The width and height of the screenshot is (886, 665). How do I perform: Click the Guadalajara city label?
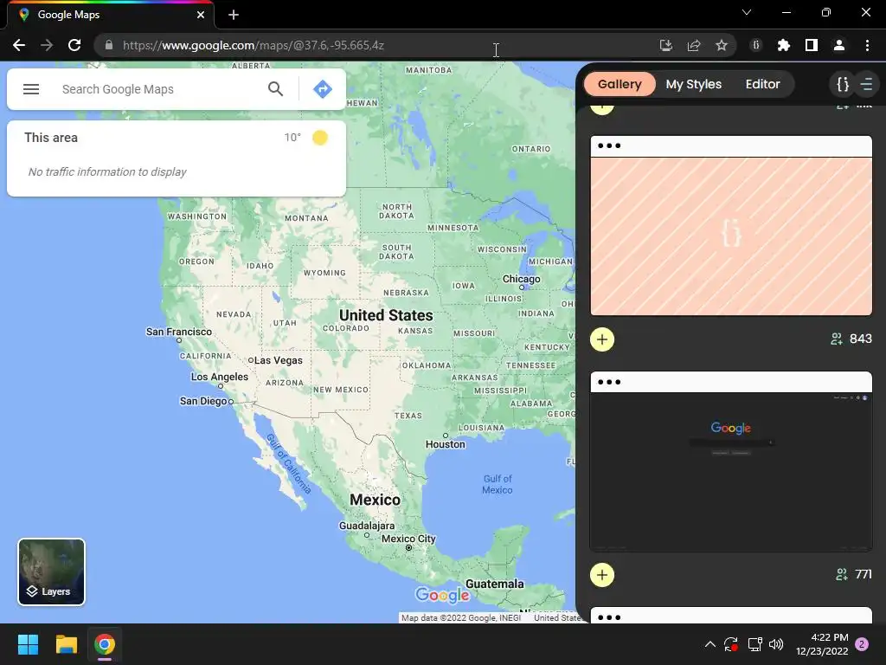(x=367, y=526)
